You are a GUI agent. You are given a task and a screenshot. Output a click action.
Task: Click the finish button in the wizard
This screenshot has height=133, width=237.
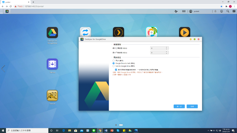[192, 106]
